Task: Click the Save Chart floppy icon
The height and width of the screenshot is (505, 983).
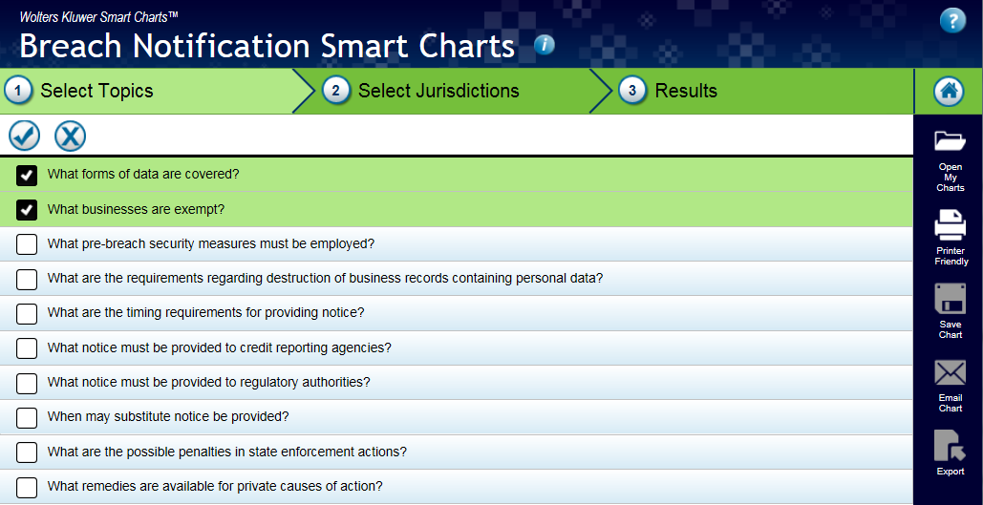Action: (951, 299)
